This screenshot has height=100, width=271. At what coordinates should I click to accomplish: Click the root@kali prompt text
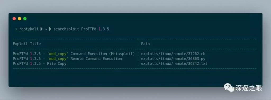pyautogui.click(x=29, y=29)
